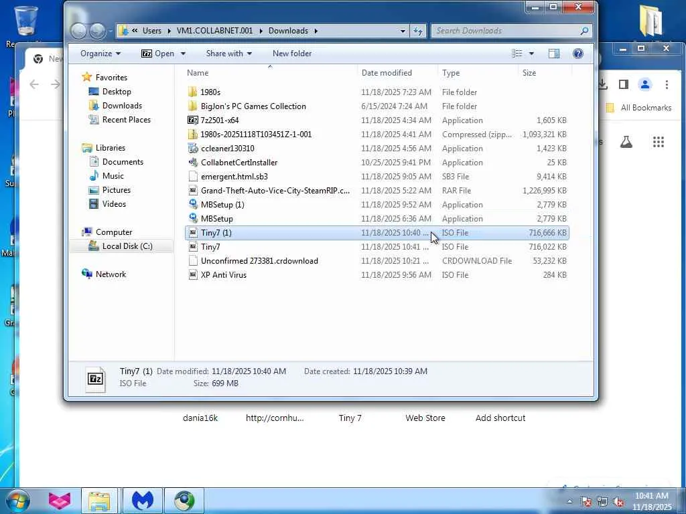686x514 pixels.
Task: Select the emergent.html.sb3 file
Action: tap(376, 176)
